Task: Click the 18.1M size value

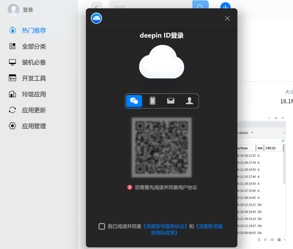Action: click(287, 101)
